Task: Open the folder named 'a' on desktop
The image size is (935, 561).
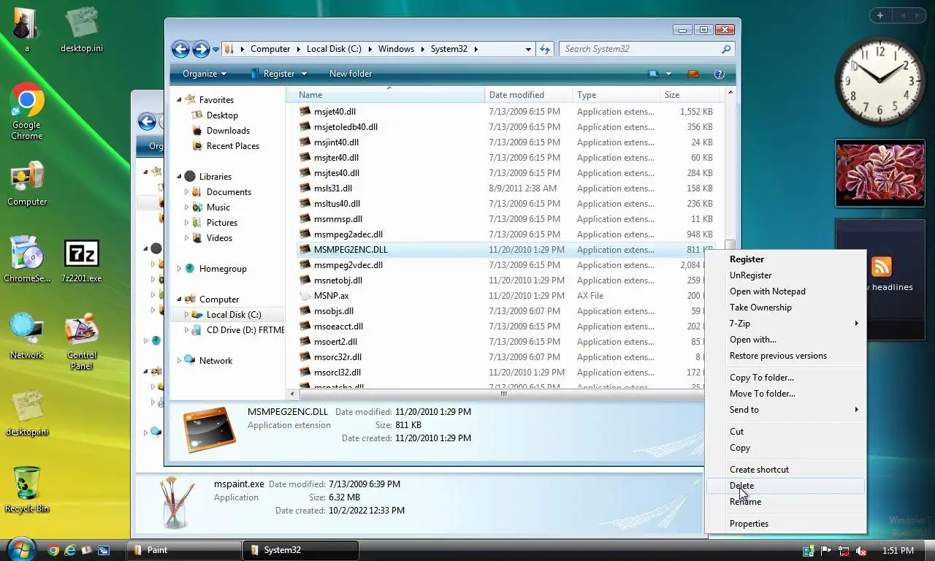Action: [27, 29]
